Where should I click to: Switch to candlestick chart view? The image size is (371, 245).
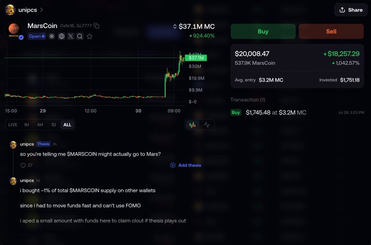click(x=192, y=125)
